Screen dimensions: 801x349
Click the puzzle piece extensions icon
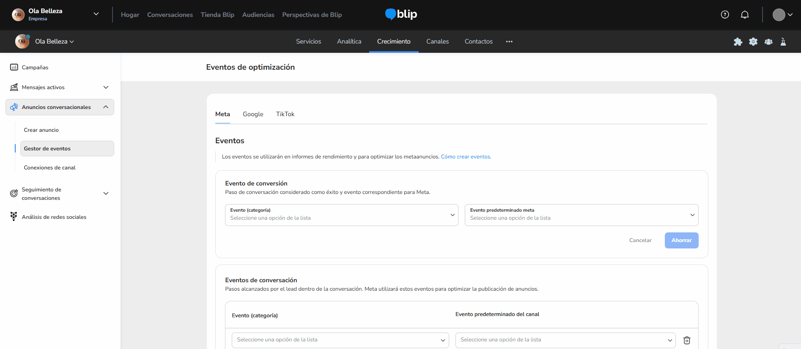(738, 42)
